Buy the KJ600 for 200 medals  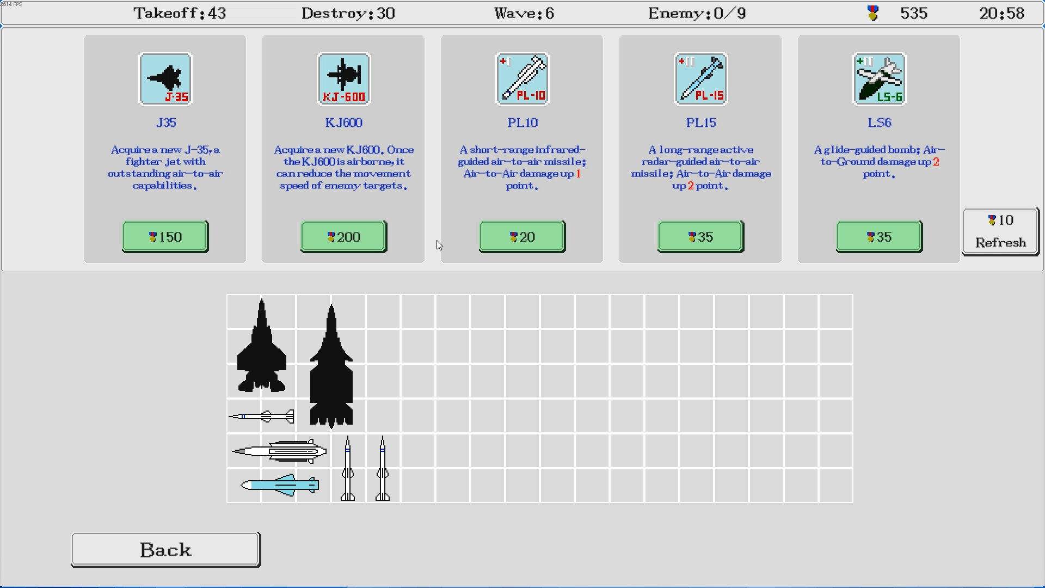343,236
